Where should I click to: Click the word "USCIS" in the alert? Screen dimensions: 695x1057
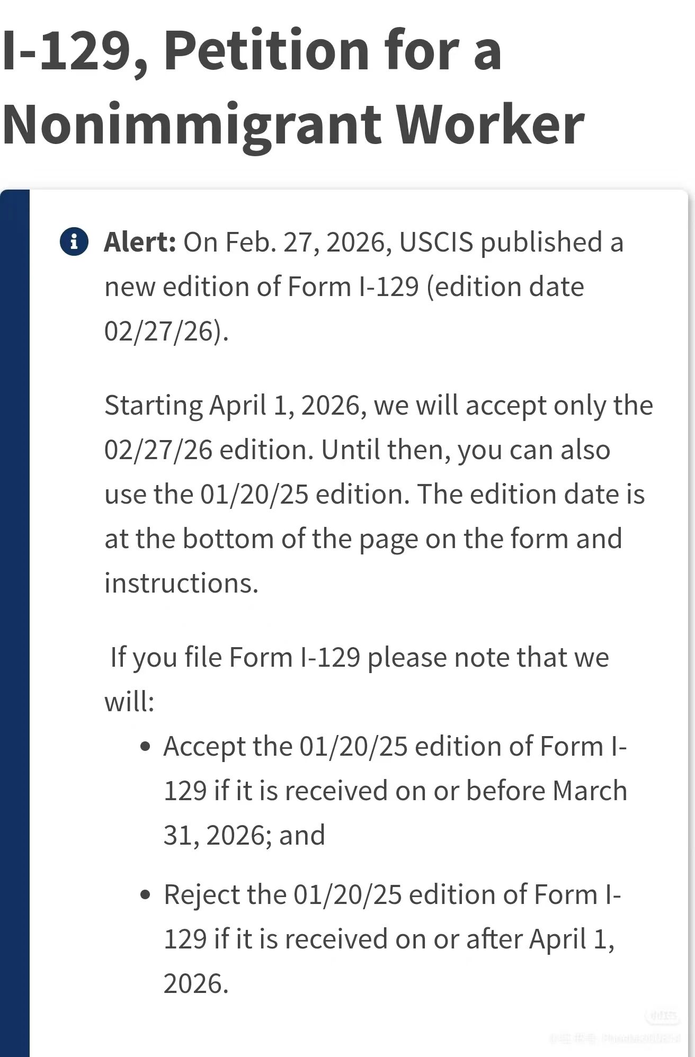pyautogui.click(x=435, y=242)
